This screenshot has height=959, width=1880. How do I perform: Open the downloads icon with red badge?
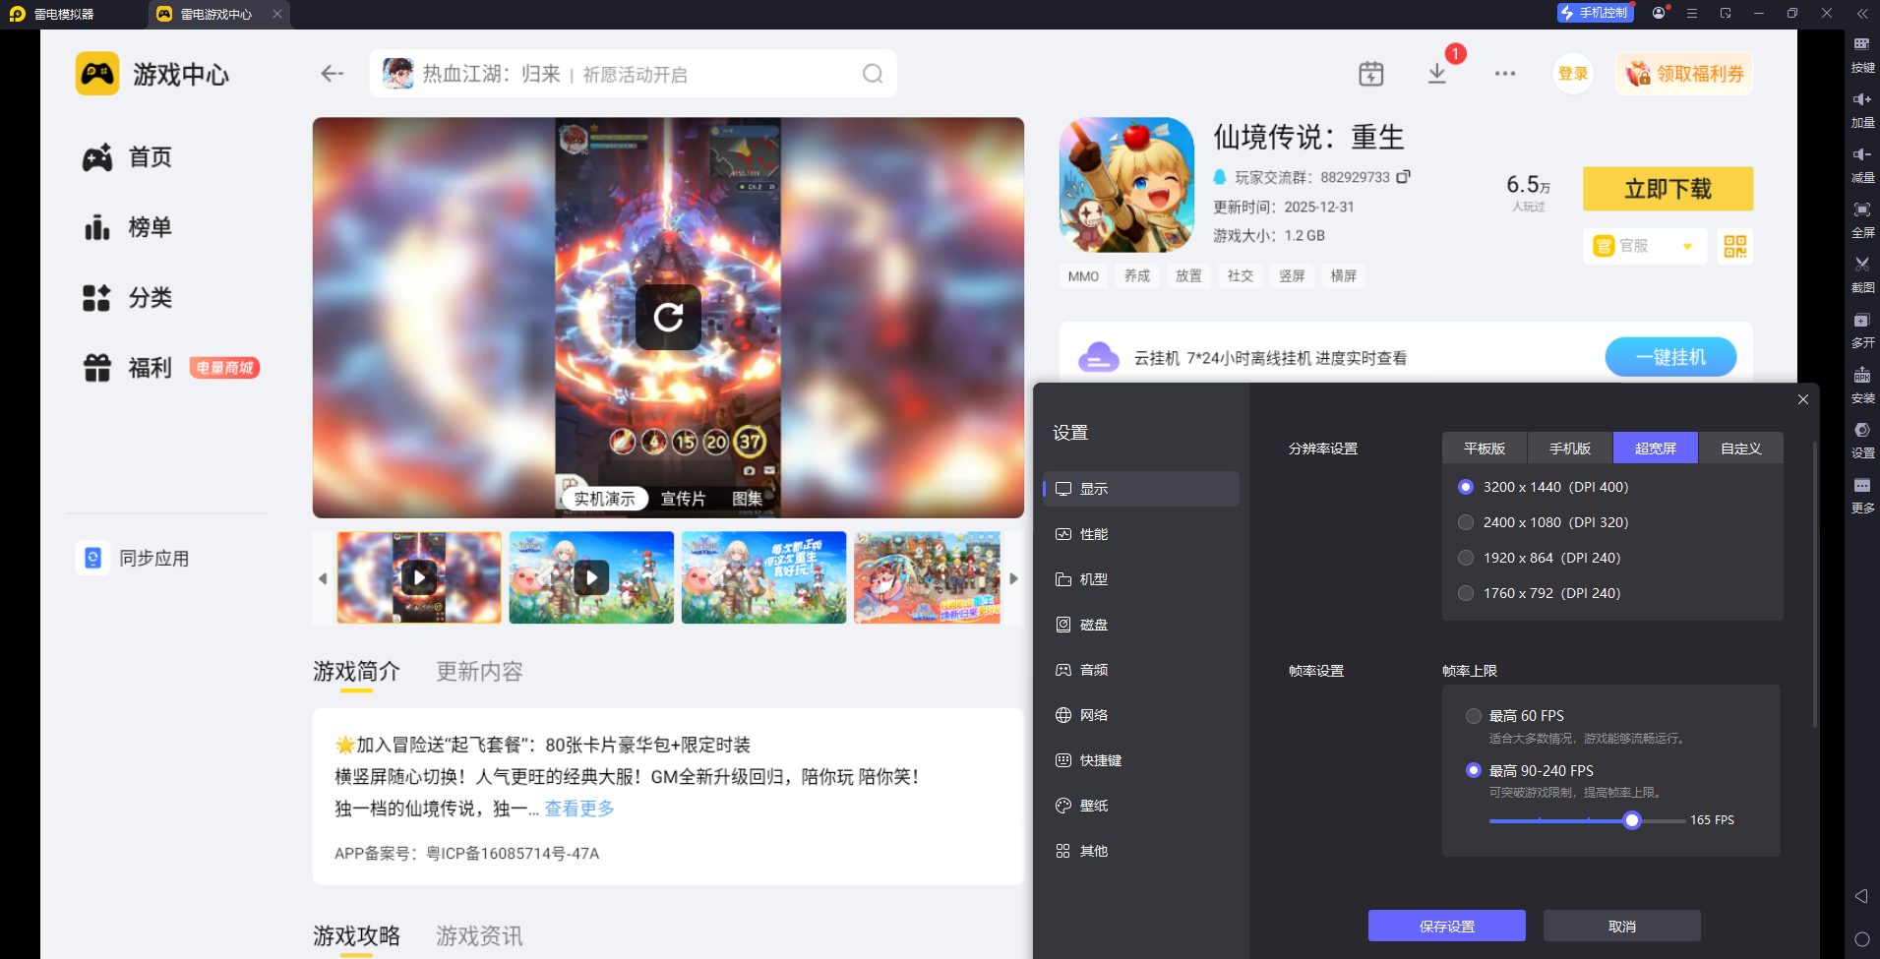pyautogui.click(x=1437, y=74)
